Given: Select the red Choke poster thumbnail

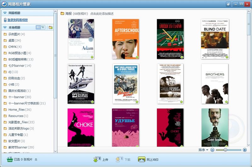Looking at the screenshot, I should click(x=170, y=128).
